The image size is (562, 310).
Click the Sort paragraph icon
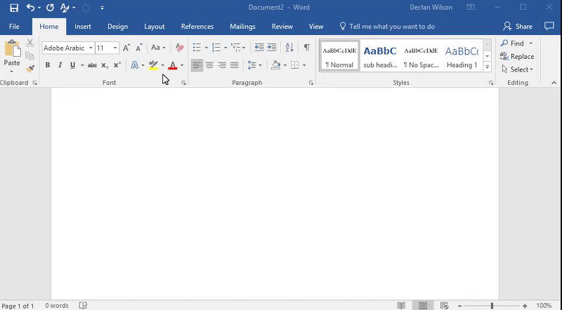point(289,48)
